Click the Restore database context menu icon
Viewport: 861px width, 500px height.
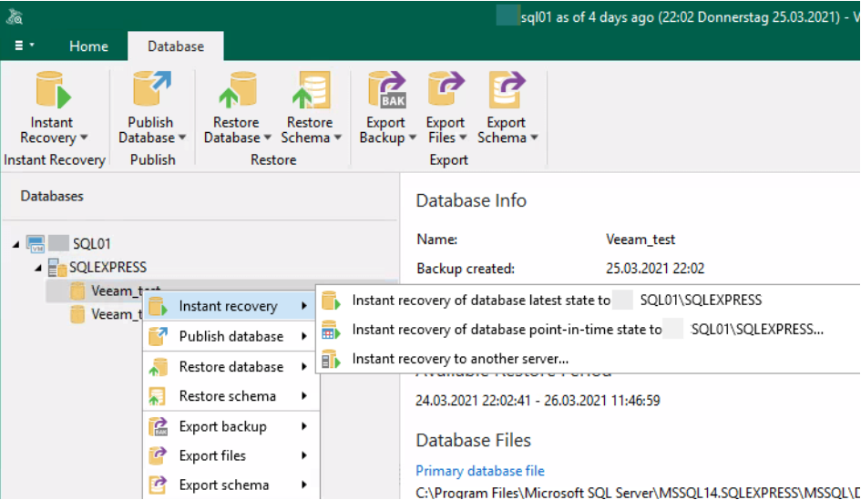[x=159, y=367]
